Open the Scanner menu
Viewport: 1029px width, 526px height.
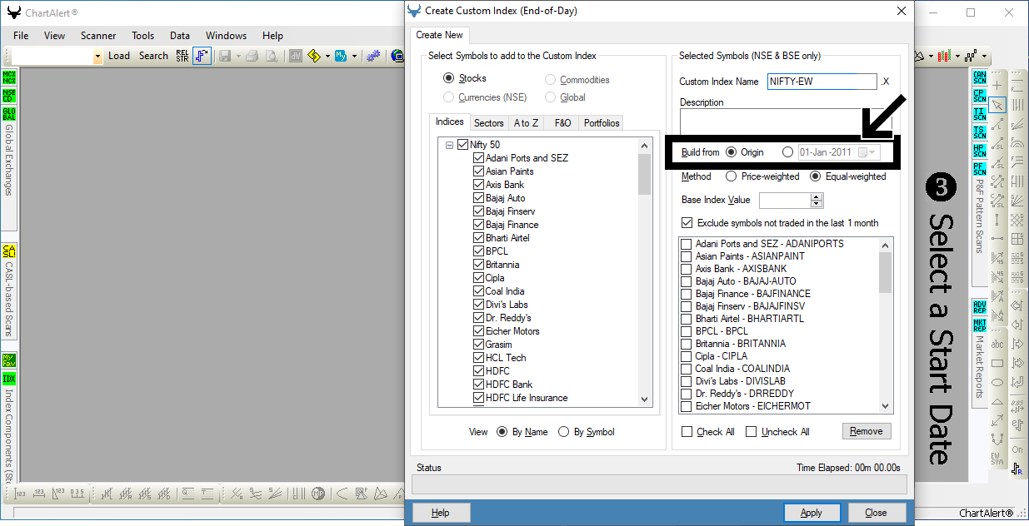point(98,36)
